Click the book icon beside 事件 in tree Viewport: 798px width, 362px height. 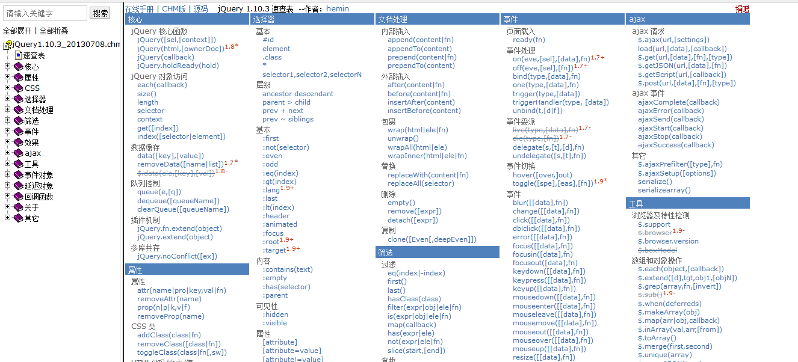[18, 132]
